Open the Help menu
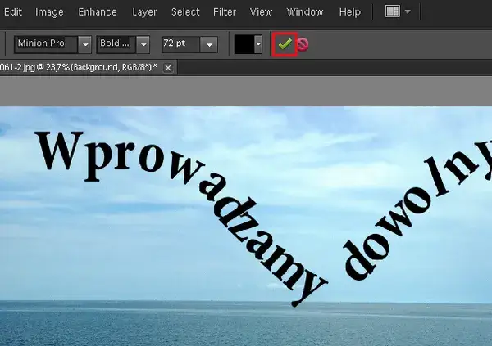This screenshot has height=346, width=492. pos(350,12)
